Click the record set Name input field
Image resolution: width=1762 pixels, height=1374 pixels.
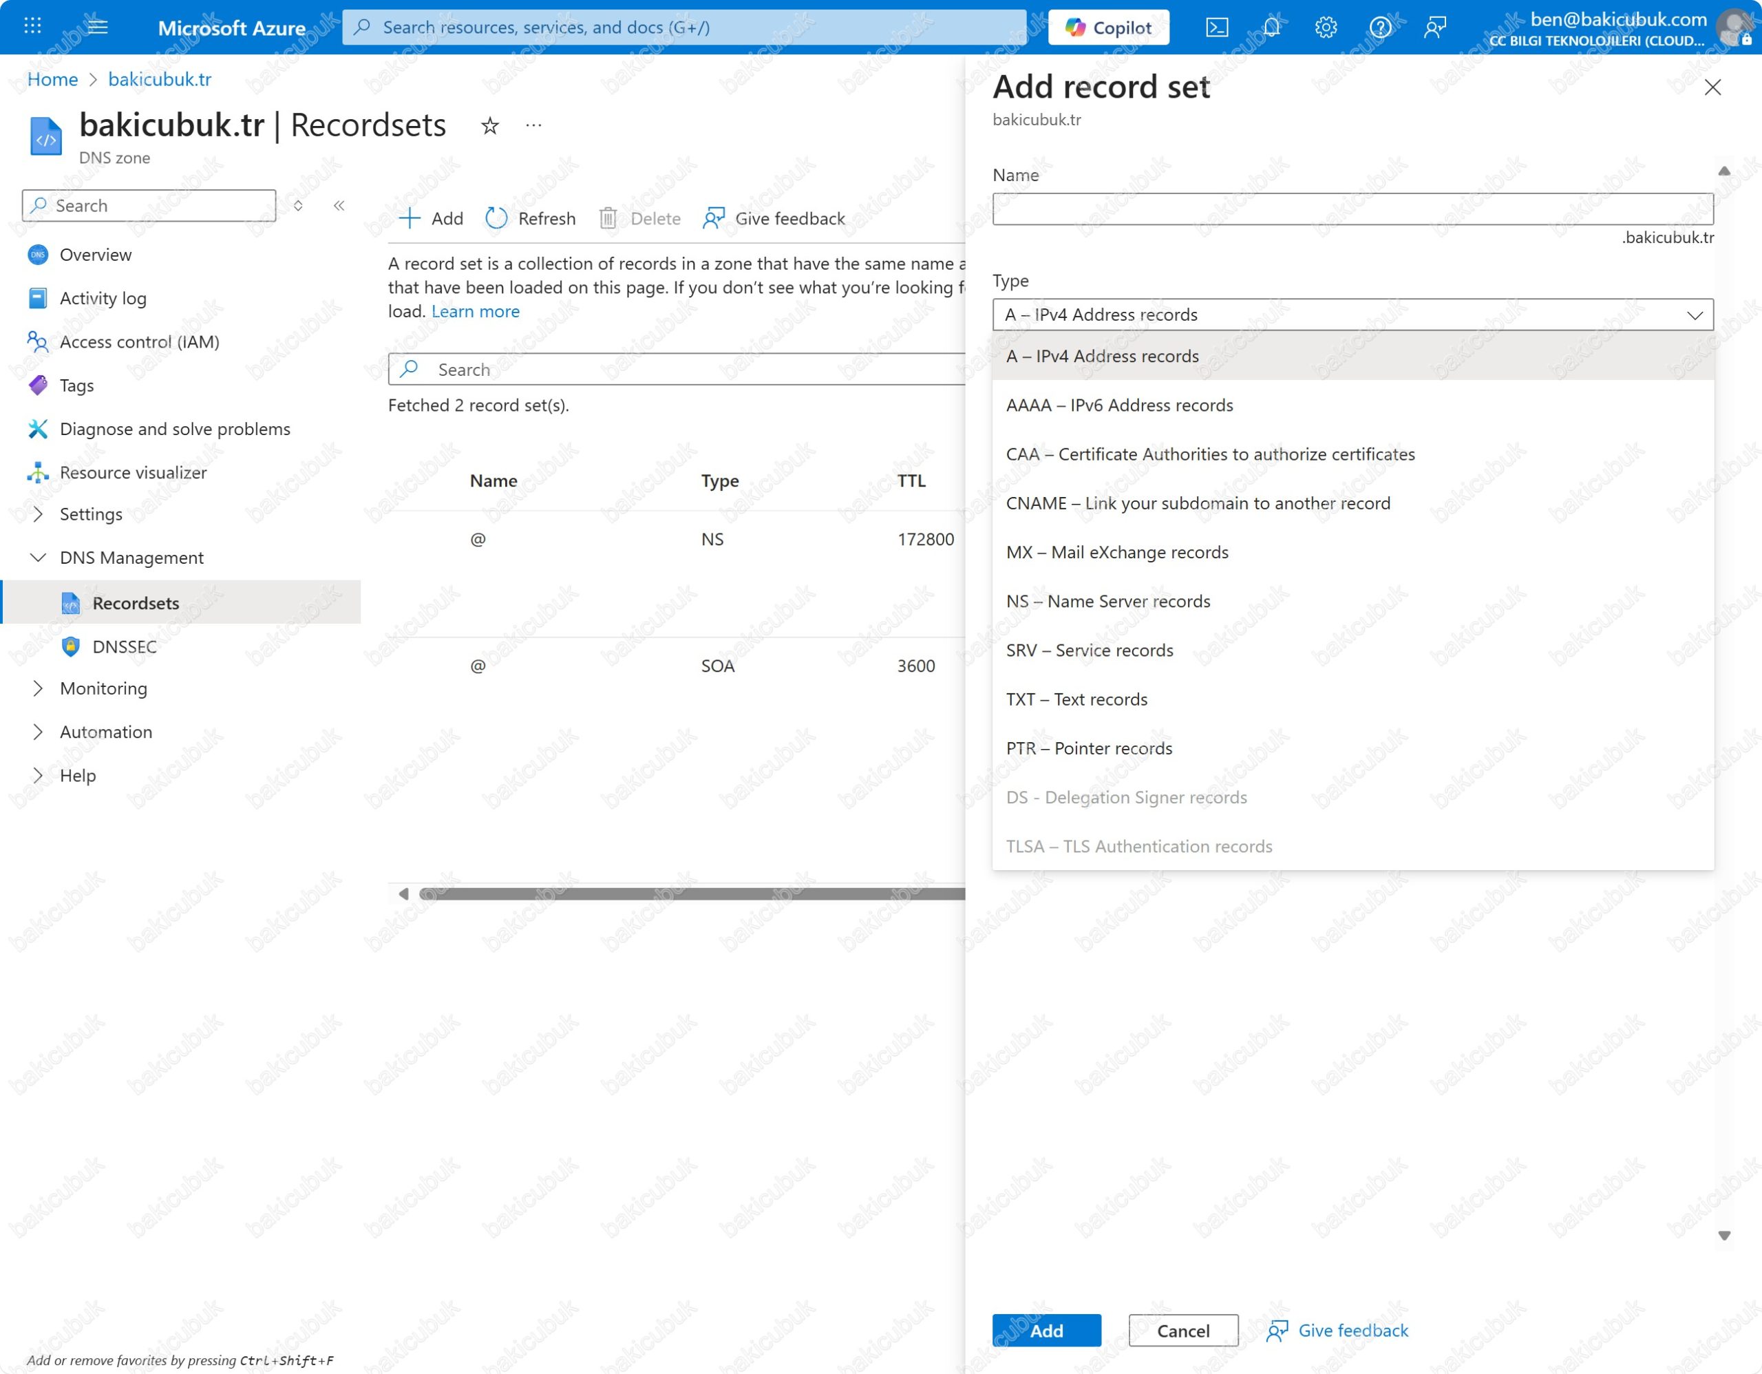click(1352, 209)
